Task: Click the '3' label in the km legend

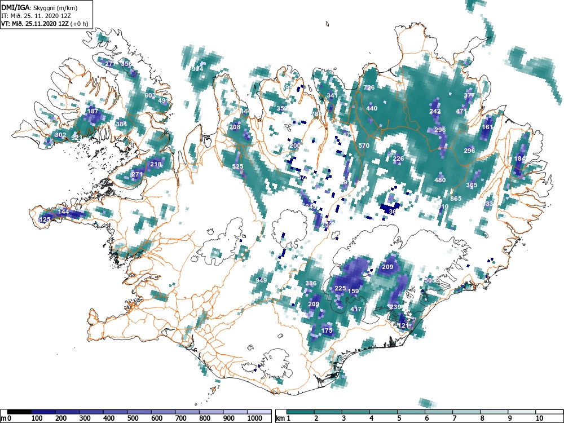Action: coord(343,418)
